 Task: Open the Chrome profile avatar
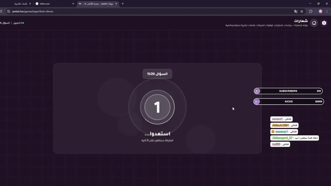click(x=320, y=11)
